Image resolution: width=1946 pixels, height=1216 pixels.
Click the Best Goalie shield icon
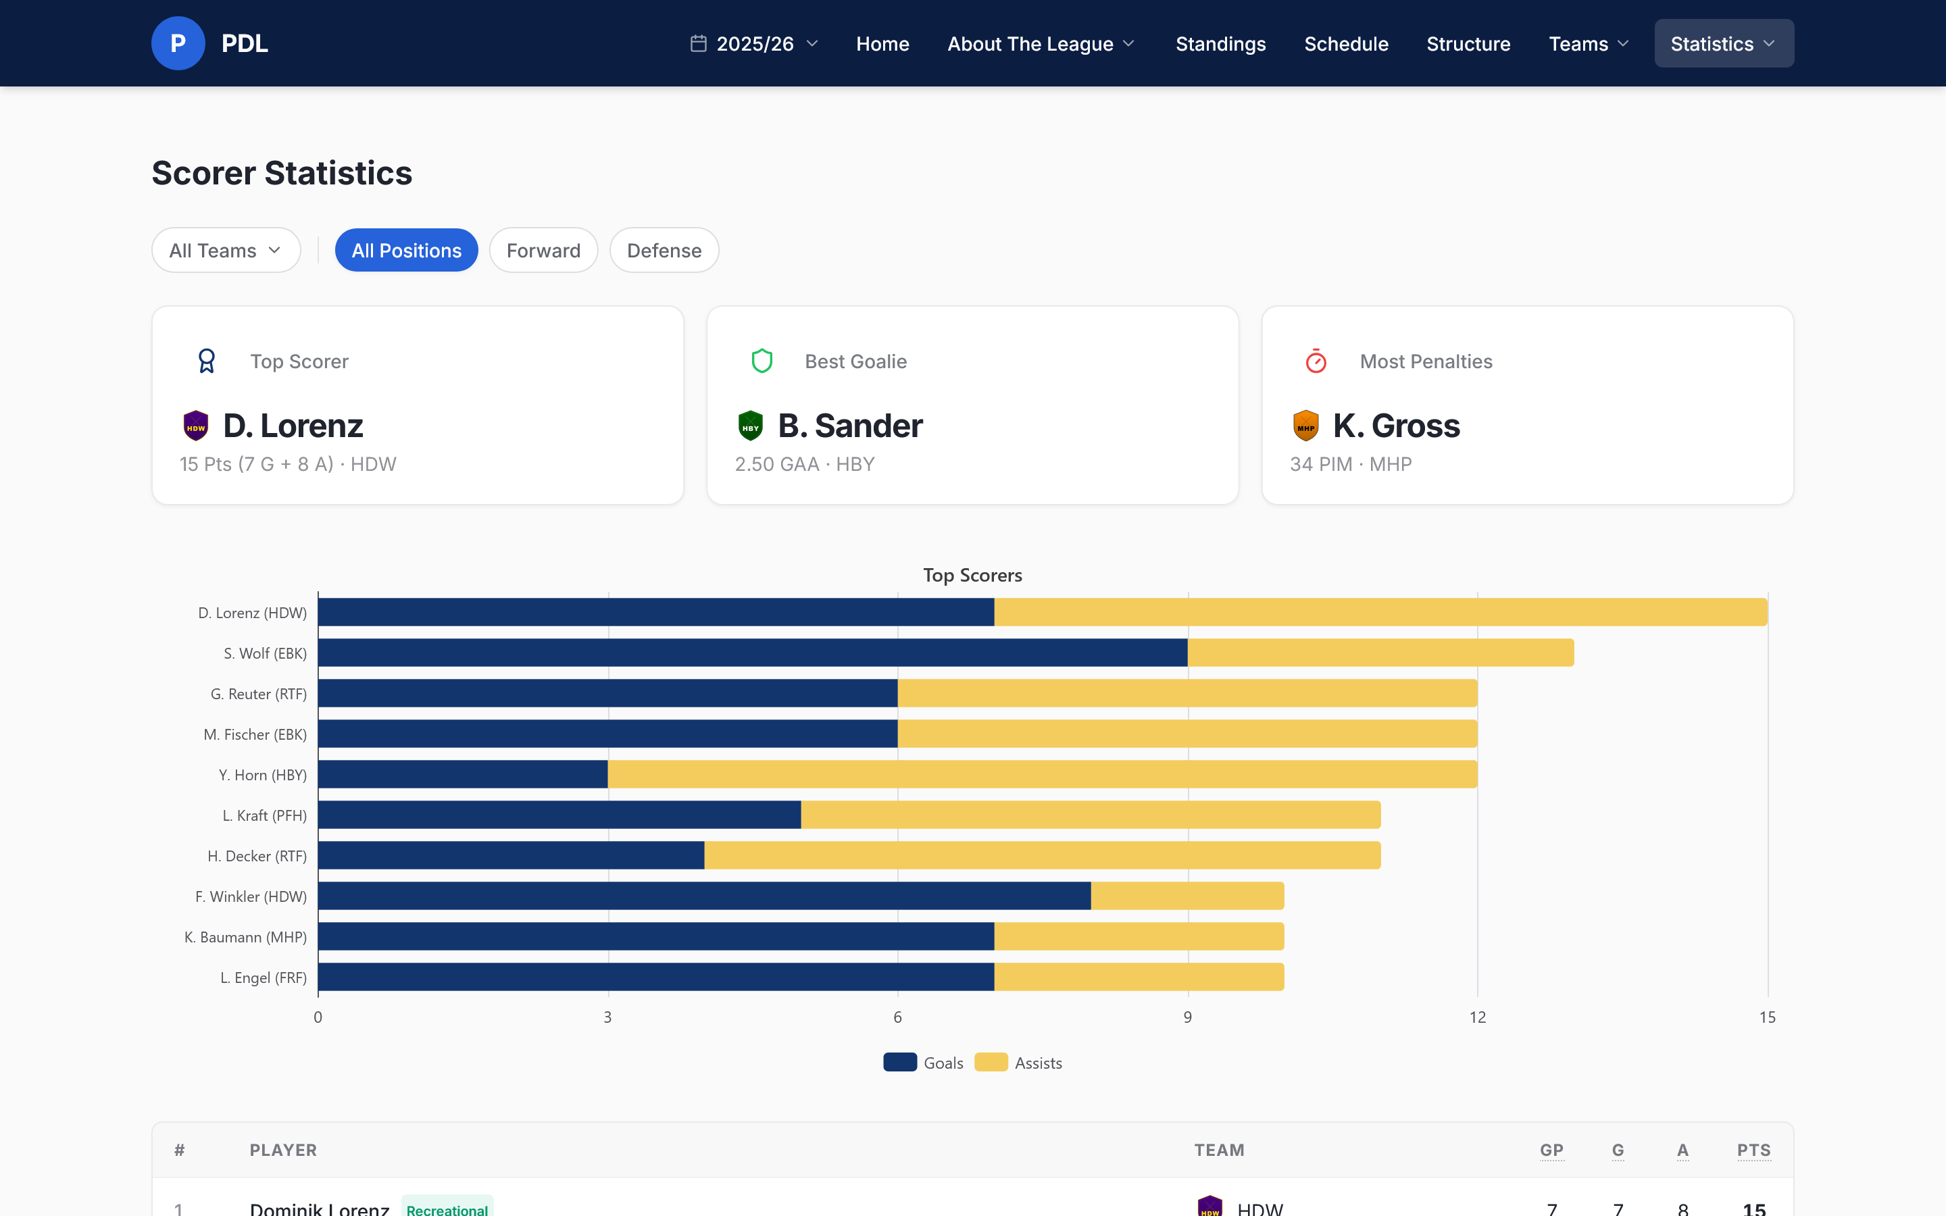(x=762, y=361)
